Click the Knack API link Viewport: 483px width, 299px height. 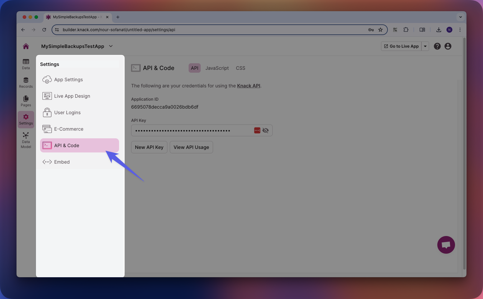point(248,86)
